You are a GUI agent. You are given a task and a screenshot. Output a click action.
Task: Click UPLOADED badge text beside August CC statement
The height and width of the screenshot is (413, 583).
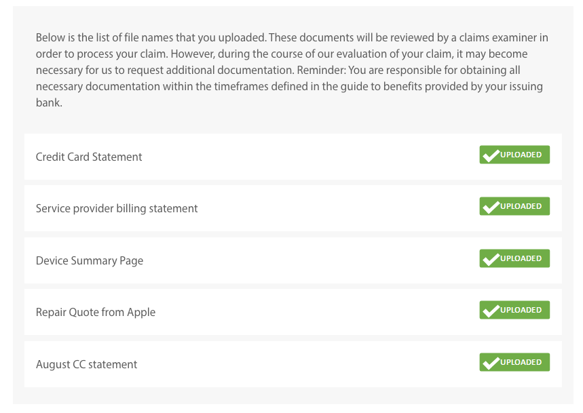[521, 362]
